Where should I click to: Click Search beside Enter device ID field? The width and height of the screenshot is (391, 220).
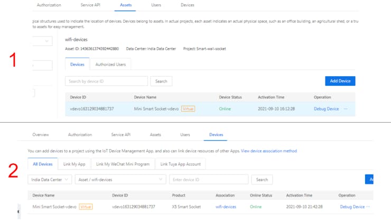tap(262, 180)
